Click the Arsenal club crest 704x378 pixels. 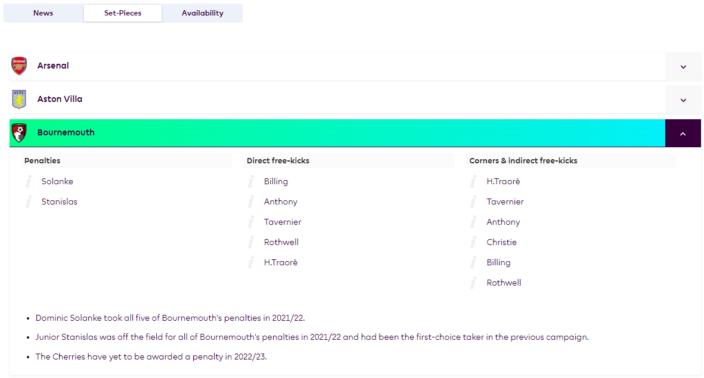pos(19,66)
